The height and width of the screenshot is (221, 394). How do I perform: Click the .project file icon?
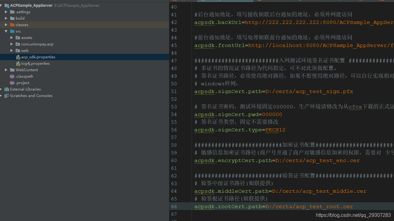(x=12, y=83)
